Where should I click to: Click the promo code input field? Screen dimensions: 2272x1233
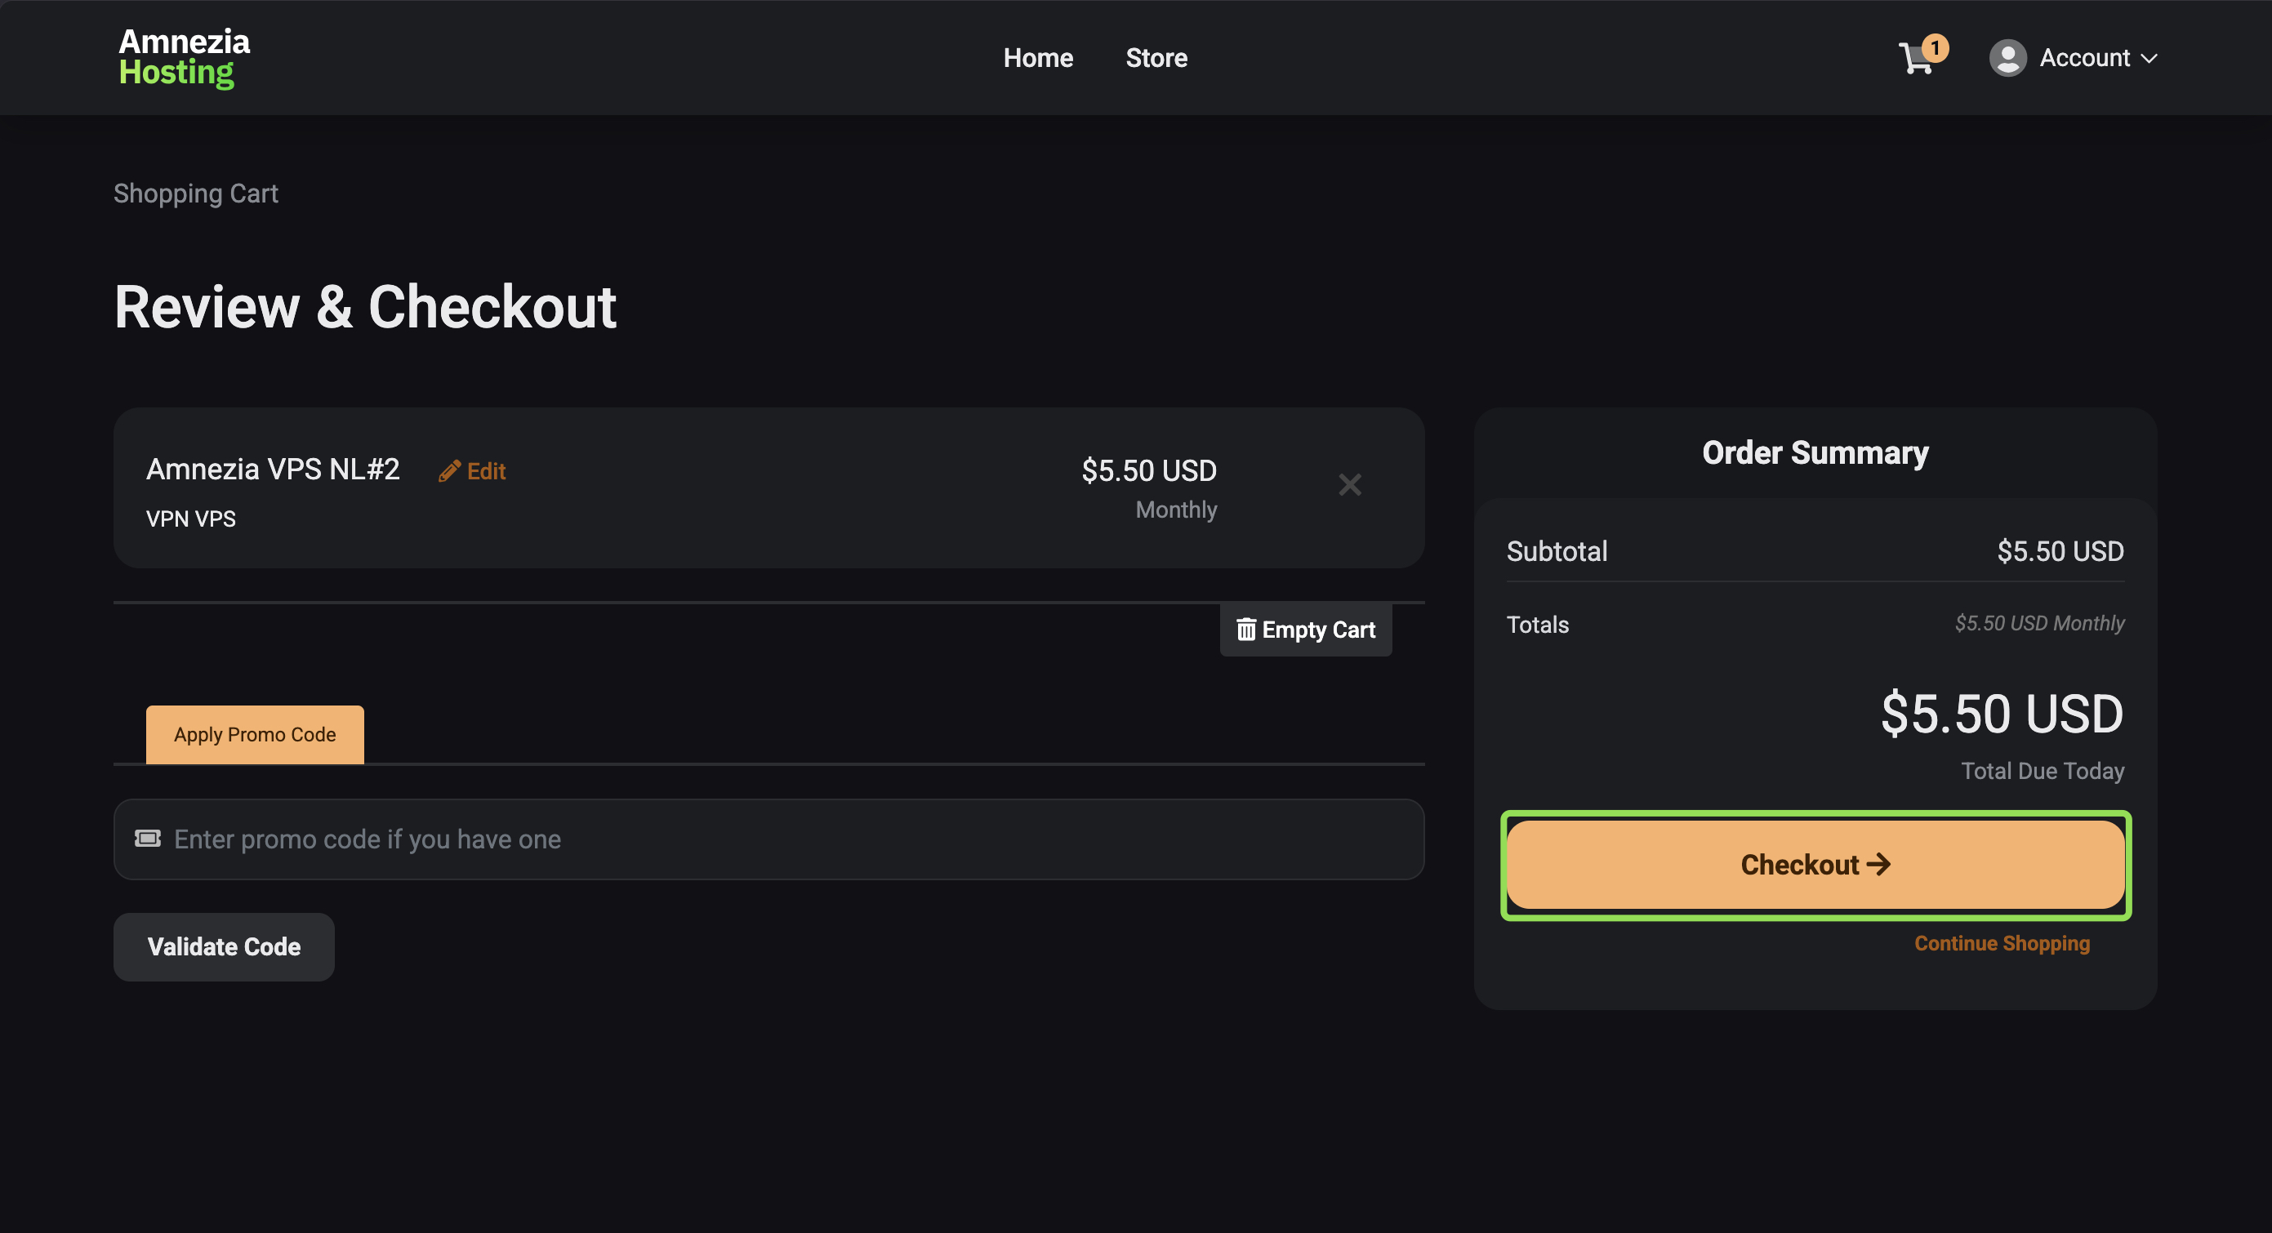click(769, 839)
